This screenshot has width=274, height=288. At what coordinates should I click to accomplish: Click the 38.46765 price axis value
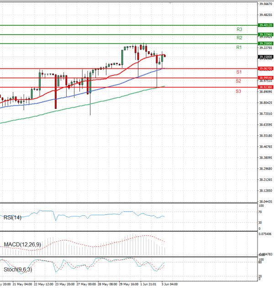click(266, 147)
